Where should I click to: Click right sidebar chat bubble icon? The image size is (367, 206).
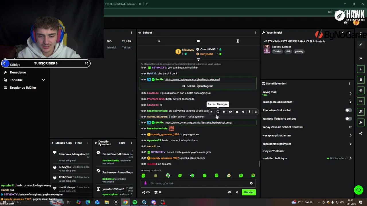tap(361, 90)
